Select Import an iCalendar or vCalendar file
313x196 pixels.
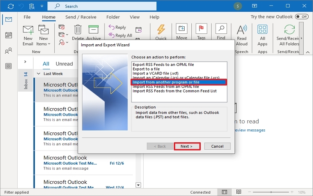click(176, 78)
